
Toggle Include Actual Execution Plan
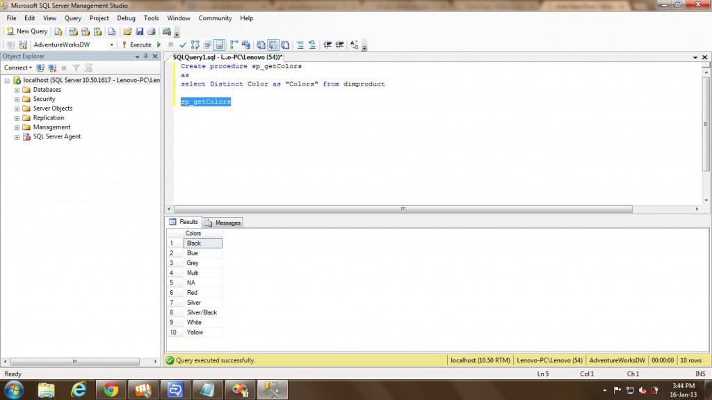tap(234, 45)
